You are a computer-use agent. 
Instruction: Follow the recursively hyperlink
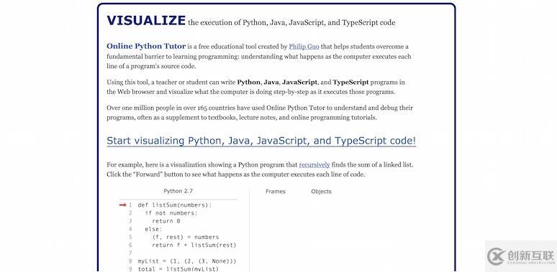(x=314, y=164)
